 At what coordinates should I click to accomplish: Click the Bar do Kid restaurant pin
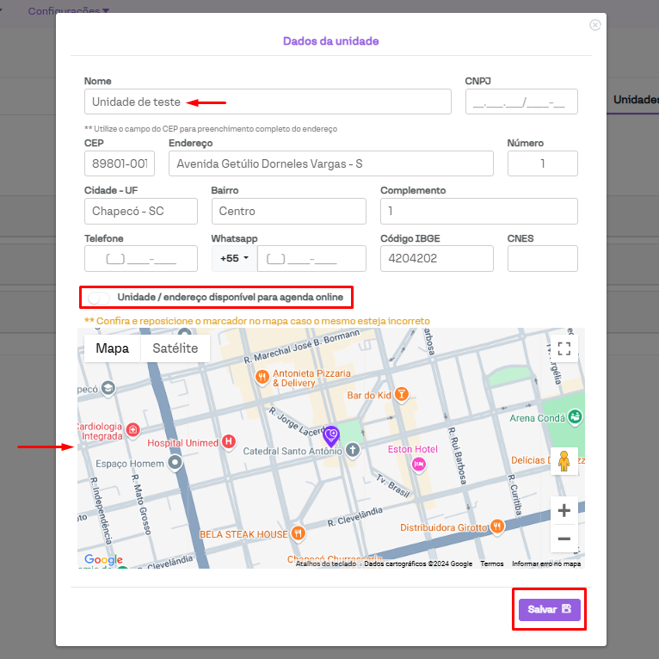click(x=401, y=395)
